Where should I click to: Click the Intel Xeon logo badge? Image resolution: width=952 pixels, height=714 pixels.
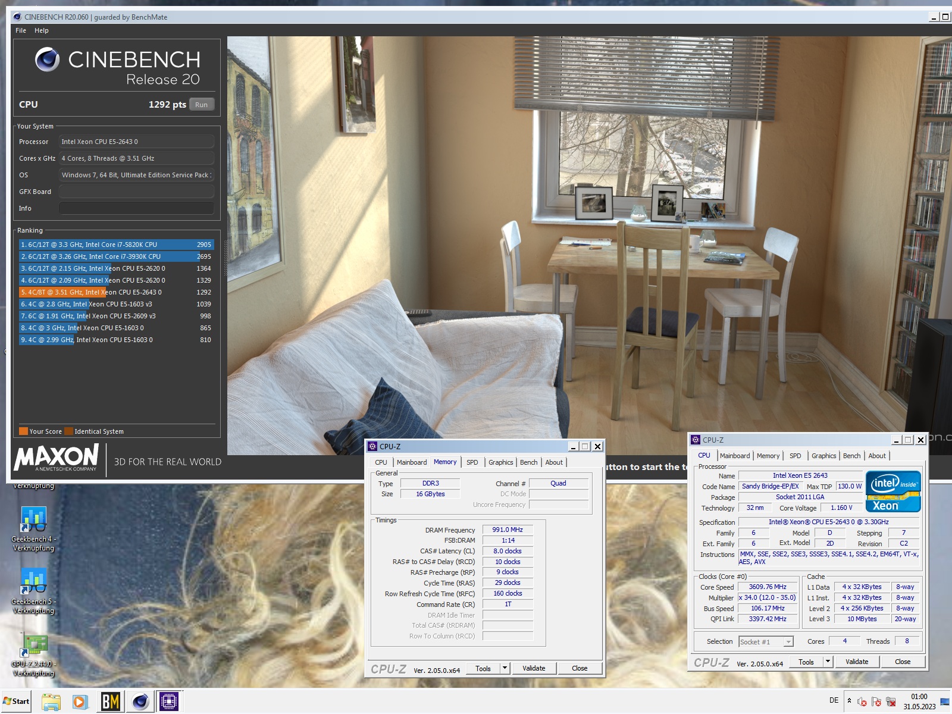(893, 491)
